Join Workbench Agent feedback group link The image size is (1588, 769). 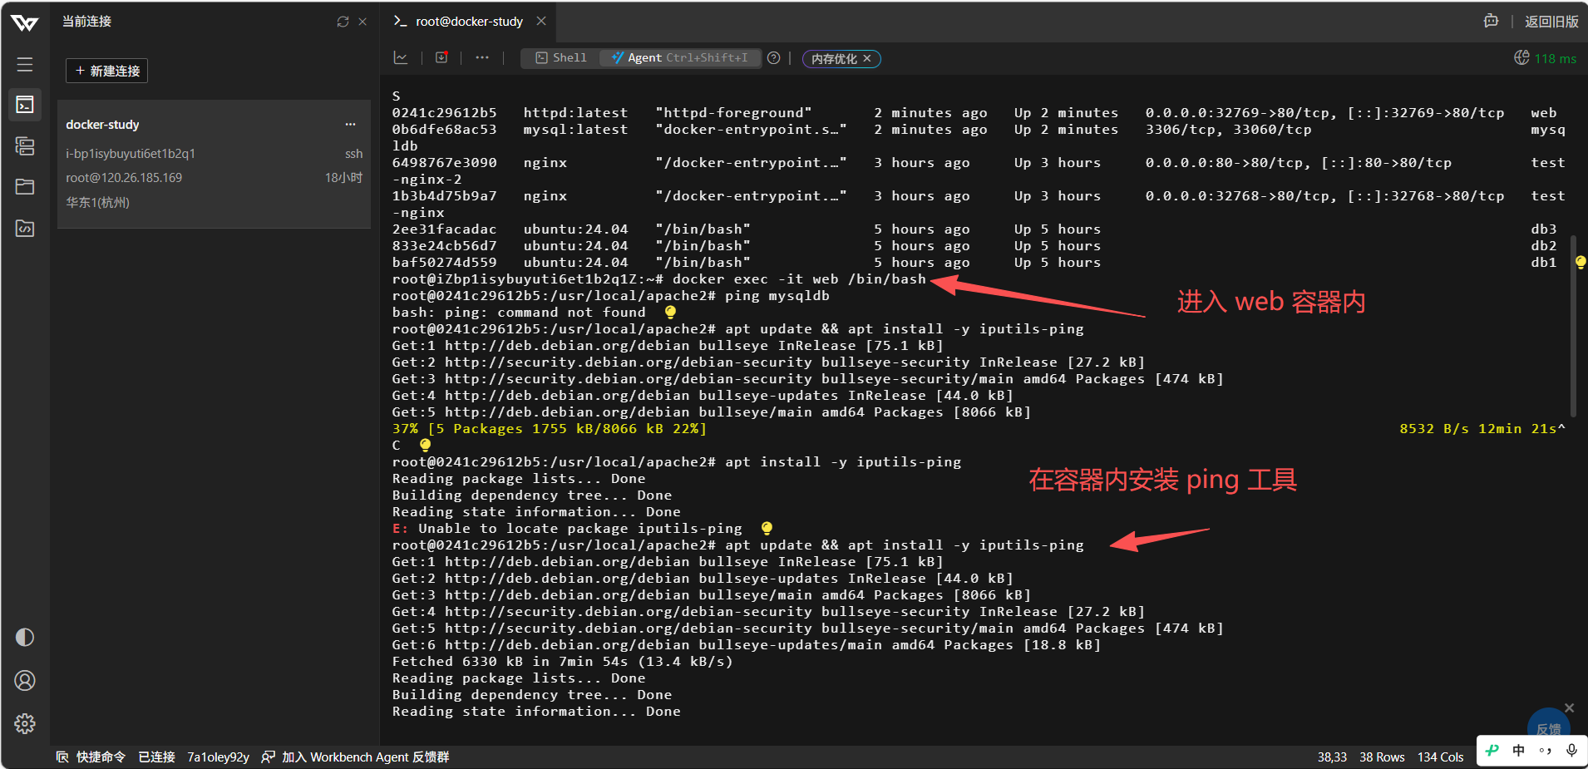(x=355, y=757)
